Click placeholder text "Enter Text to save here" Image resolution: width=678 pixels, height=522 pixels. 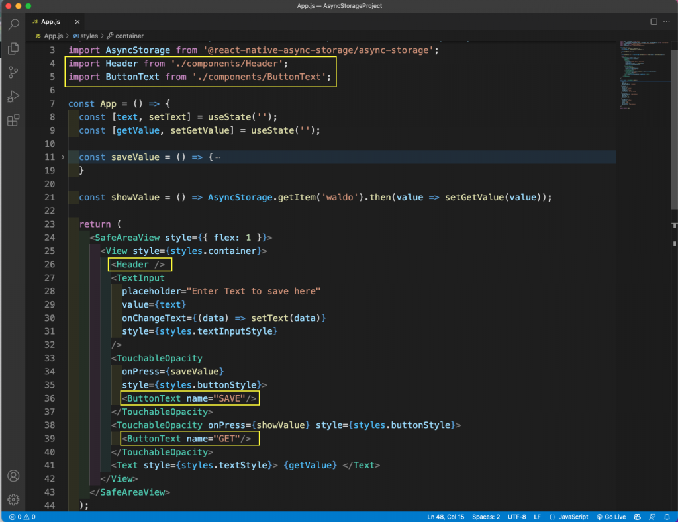pos(254,291)
